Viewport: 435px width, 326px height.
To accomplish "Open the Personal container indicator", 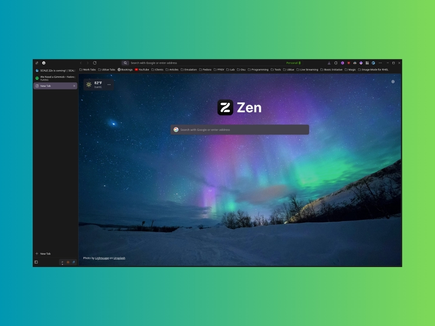I will point(294,63).
